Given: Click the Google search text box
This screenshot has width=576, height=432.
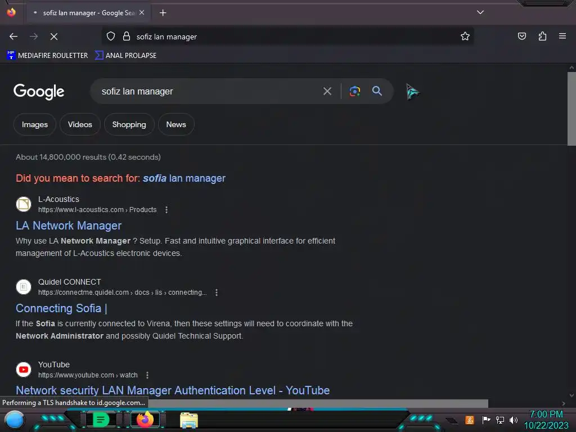Looking at the screenshot, I should click(208, 91).
